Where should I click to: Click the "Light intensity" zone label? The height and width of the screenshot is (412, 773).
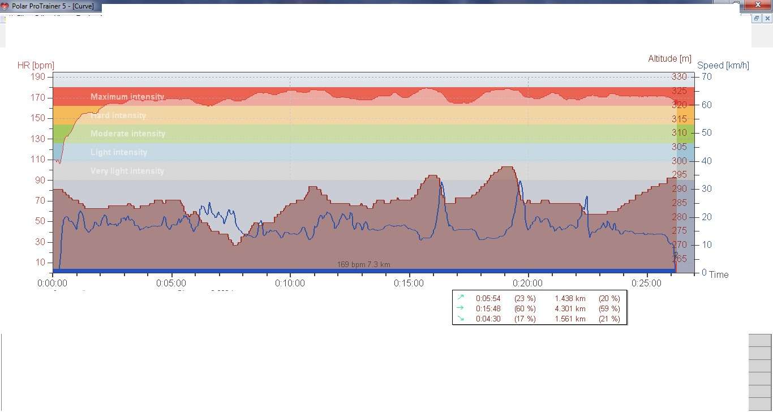pyautogui.click(x=119, y=152)
